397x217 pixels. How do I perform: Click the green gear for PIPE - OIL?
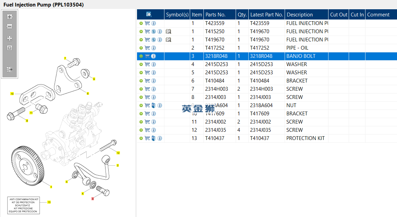[141, 48]
